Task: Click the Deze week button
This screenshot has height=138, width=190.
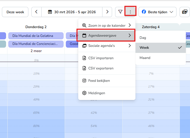Action: tap(15, 12)
